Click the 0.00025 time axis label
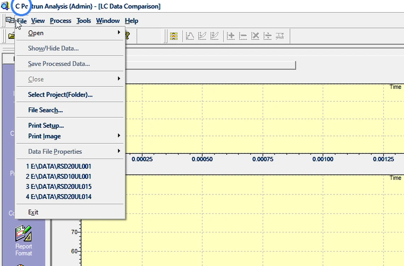This screenshot has height=266, width=404. tap(142, 159)
